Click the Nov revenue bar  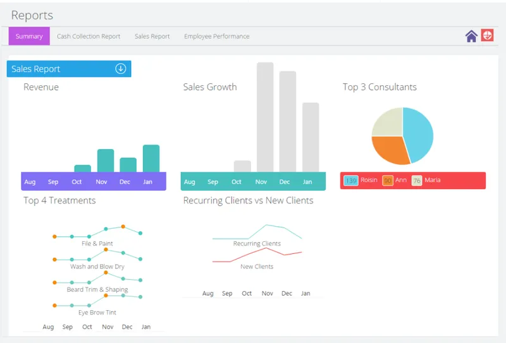pyautogui.click(x=106, y=160)
